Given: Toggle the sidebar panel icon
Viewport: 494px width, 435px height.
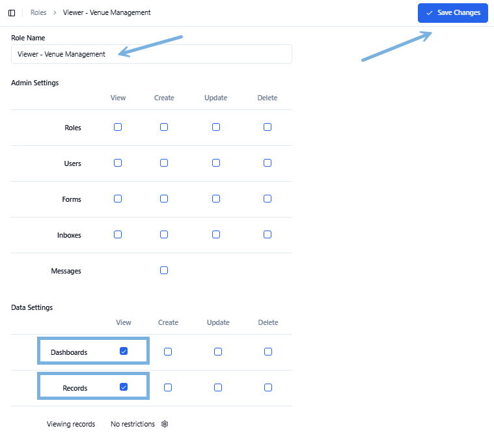Looking at the screenshot, I should pyautogui.click(x=12, y=13).
